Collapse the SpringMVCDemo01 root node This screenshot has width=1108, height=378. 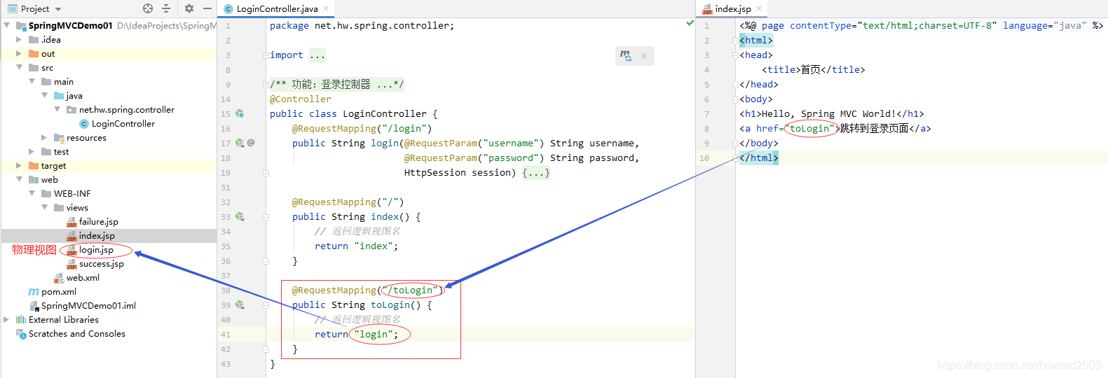tap(6, 26)
